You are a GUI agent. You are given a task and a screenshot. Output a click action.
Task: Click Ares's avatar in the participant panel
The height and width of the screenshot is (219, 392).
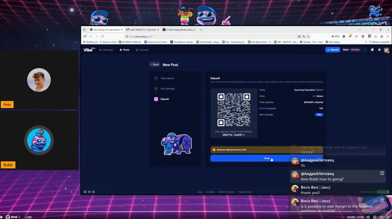39,80
